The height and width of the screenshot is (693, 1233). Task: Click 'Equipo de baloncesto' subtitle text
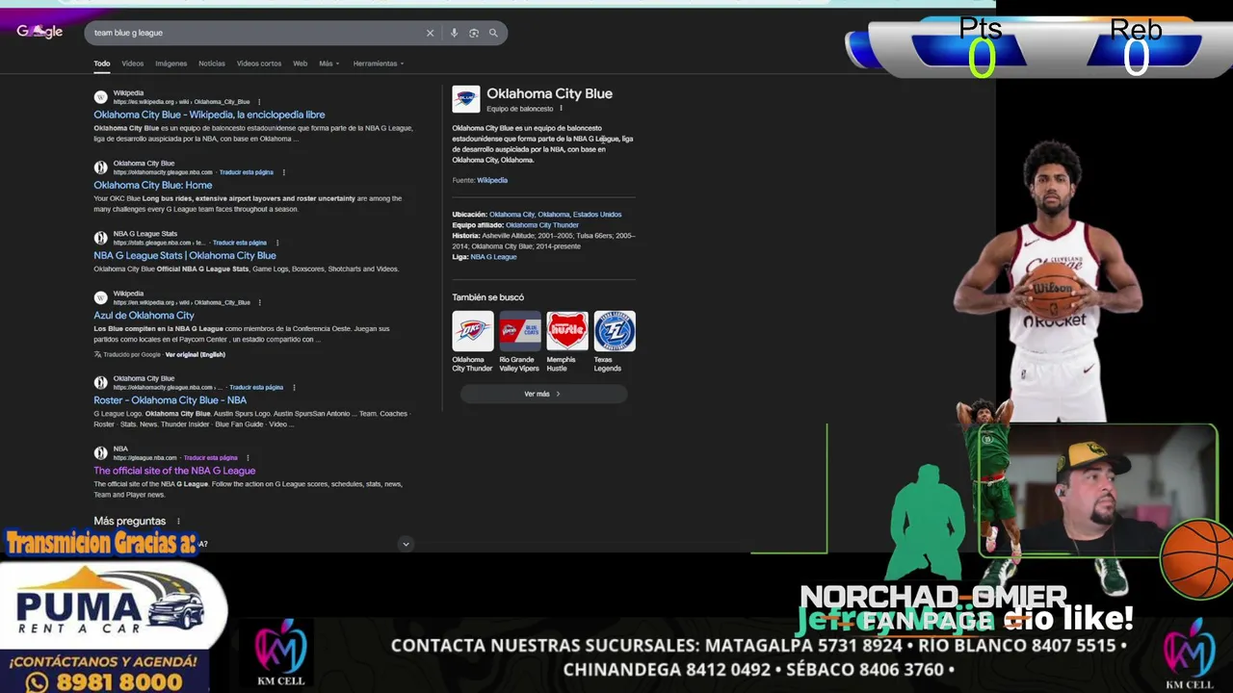[x=520, y=109]
